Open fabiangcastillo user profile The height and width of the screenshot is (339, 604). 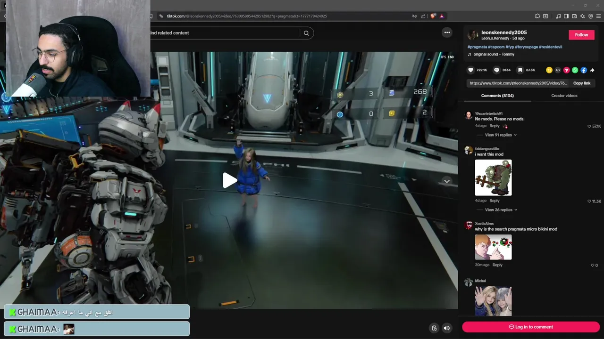(x=487, y=149)
